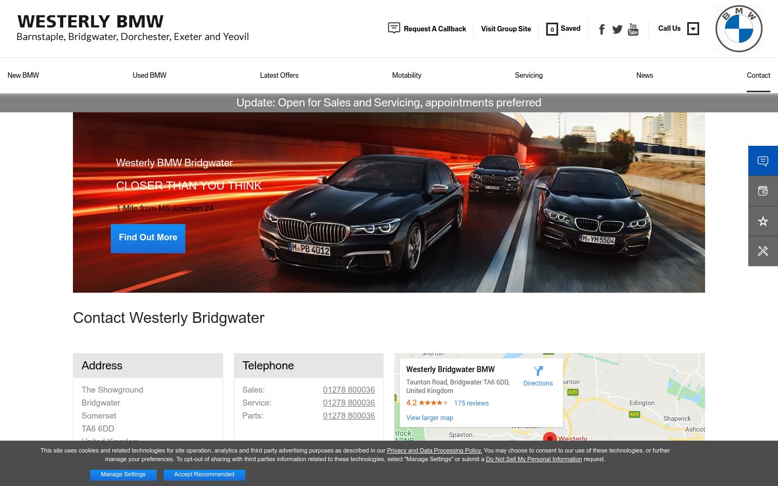Screen dimensions: 778x486
Task: Click the Saved counter box icon
Action: point(552,29)
